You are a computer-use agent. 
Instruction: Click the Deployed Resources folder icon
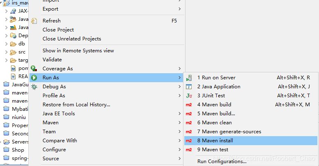point(13,36)
